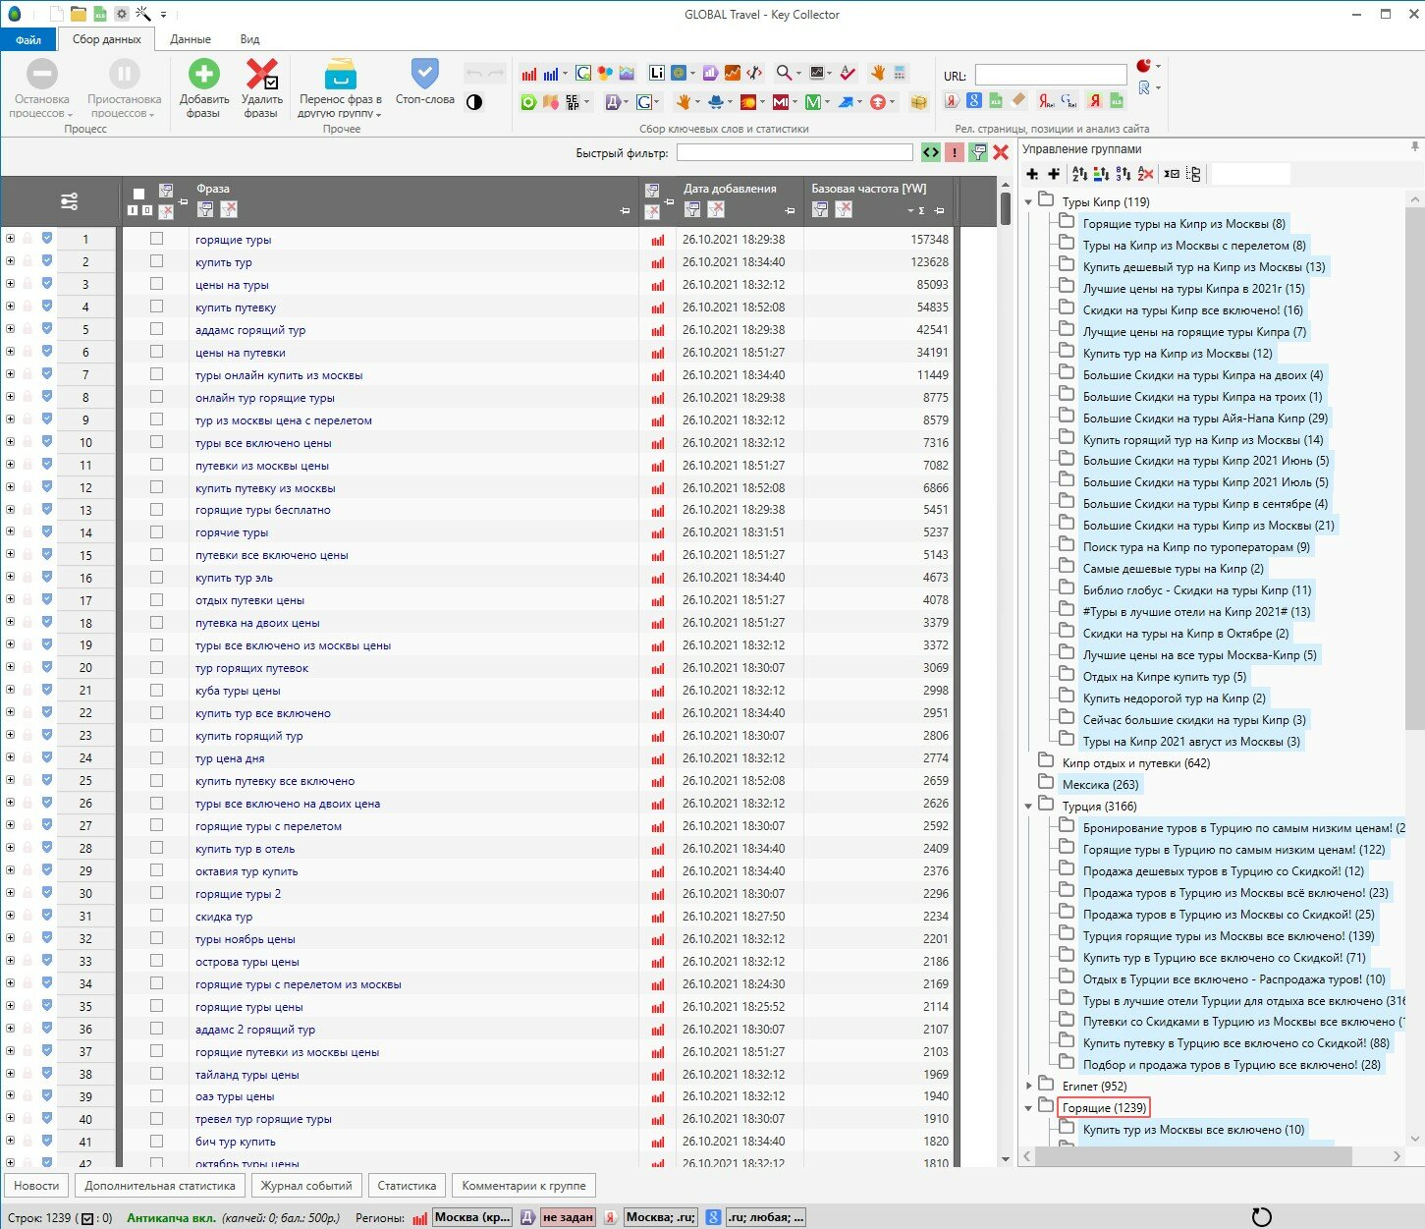
Task: Switch to the Вид ribbon tab
Action: [249, 39]
